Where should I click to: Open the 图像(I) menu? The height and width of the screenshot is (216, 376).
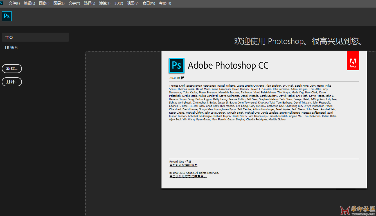(x=44, y=3)
